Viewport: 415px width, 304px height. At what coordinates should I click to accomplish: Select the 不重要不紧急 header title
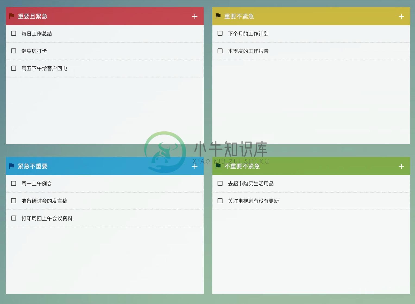coord(242,166)
